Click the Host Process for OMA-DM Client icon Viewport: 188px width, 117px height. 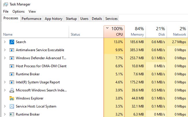tap(12, 66)
